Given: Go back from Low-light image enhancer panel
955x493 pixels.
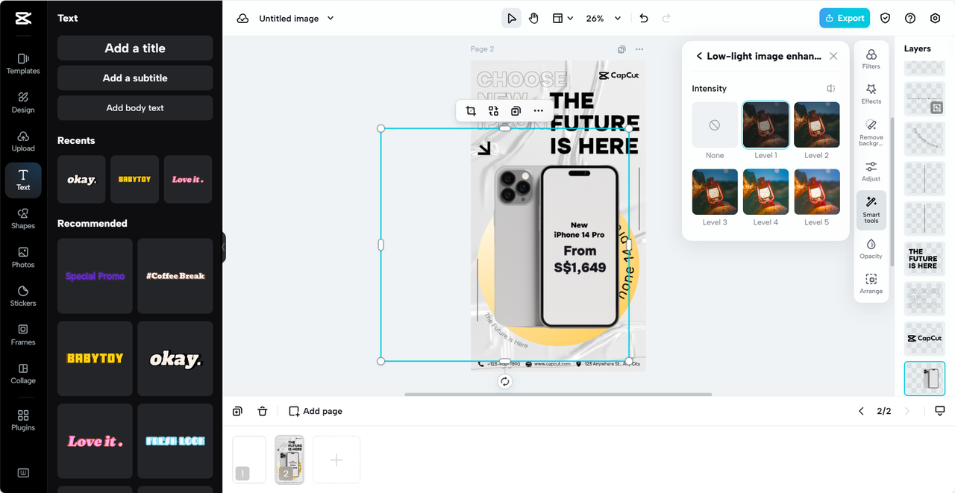Looking at the screenshot, I should [699, 56].
